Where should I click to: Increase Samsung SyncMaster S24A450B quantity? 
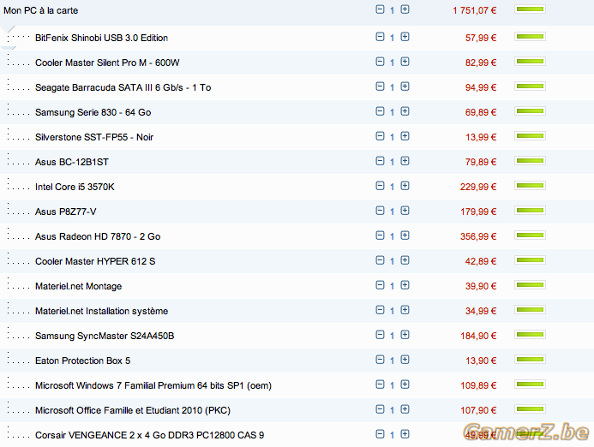click(x=405, y=335)
